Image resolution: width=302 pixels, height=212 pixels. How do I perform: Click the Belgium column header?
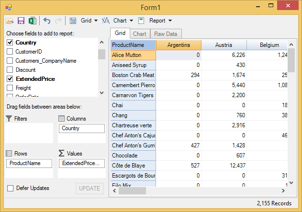point(267,45)
